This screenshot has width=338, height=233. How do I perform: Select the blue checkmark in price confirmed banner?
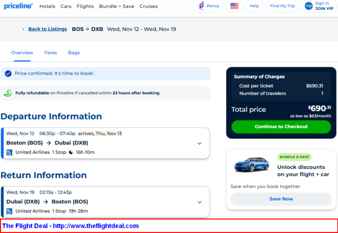8,74
